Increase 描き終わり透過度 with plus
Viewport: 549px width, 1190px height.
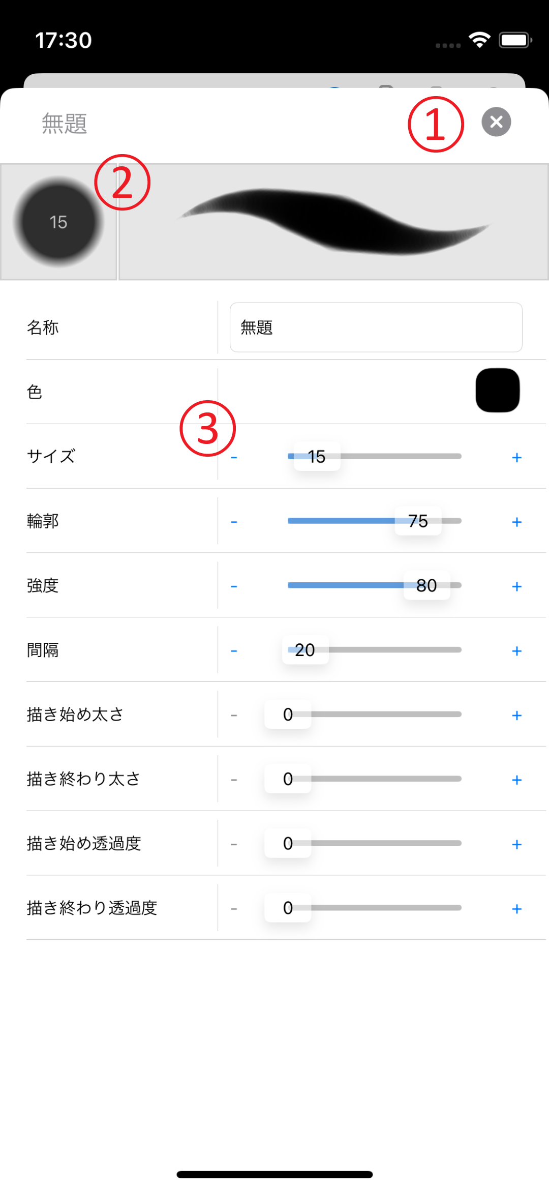(x=516, y=909)
